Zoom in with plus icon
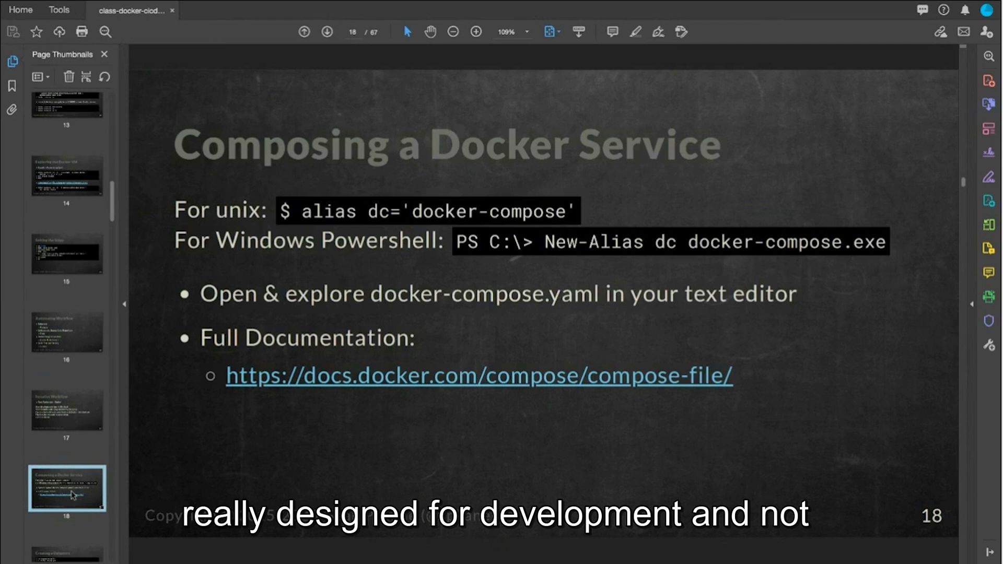This screenshot has height=564, width=1003. coord(476,32)
